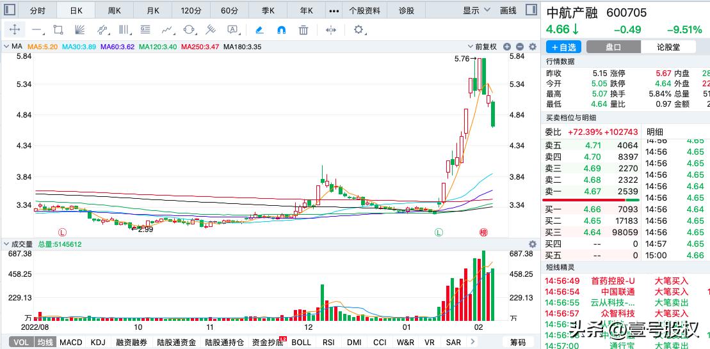Select 融资融券 indicator
This screenshot has width=710, height=349.
point(132,342)
